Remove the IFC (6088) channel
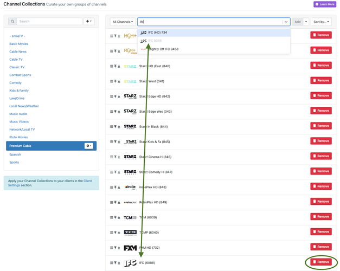Image resolution: width=340 pixels, height=271 pixels. click(320, 262)
